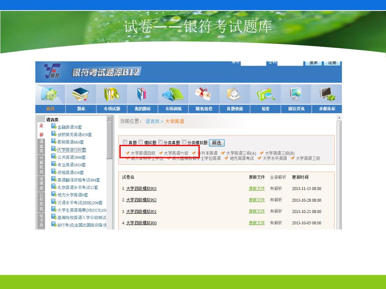Select the 法律类 sidebar category tab
This screenshot has height=289, width=386.
point(41,183)
